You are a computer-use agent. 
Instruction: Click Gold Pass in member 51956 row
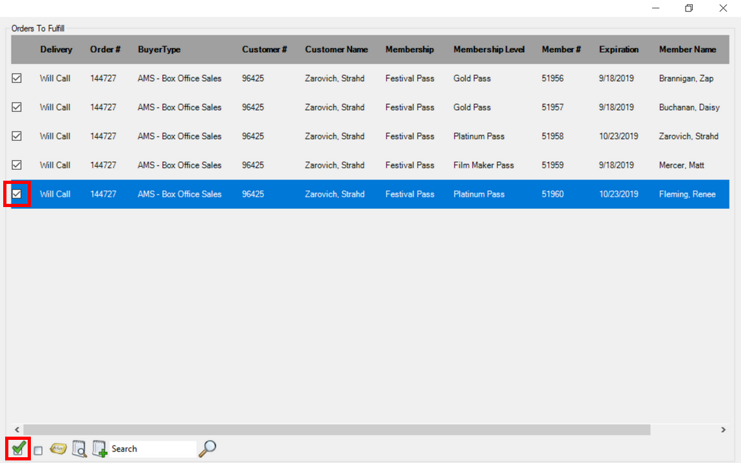(x=472, y=78)
